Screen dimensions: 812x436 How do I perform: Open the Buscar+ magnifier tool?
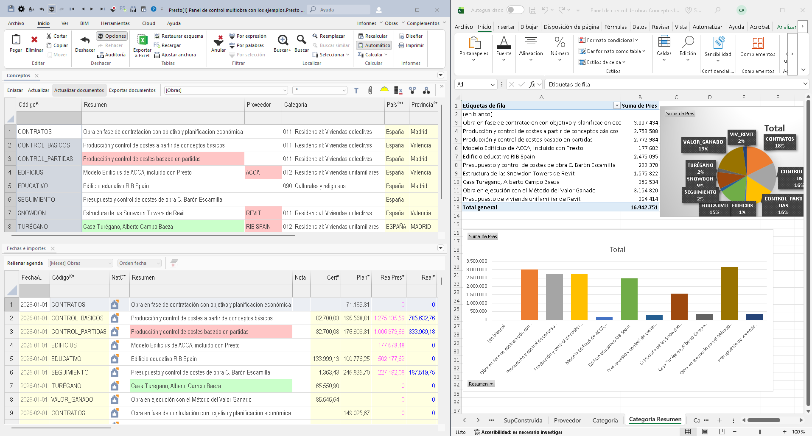pyautogui.click(x=283, y=41)
